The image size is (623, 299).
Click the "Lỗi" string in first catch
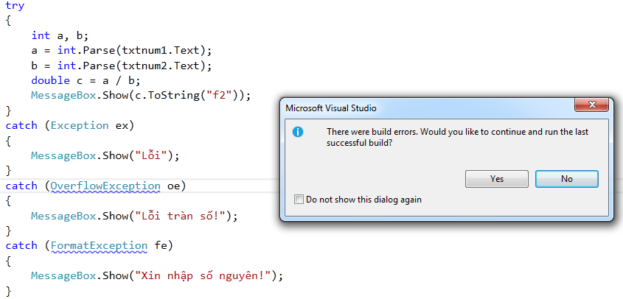pyautogui.click(x=154, y=155)
